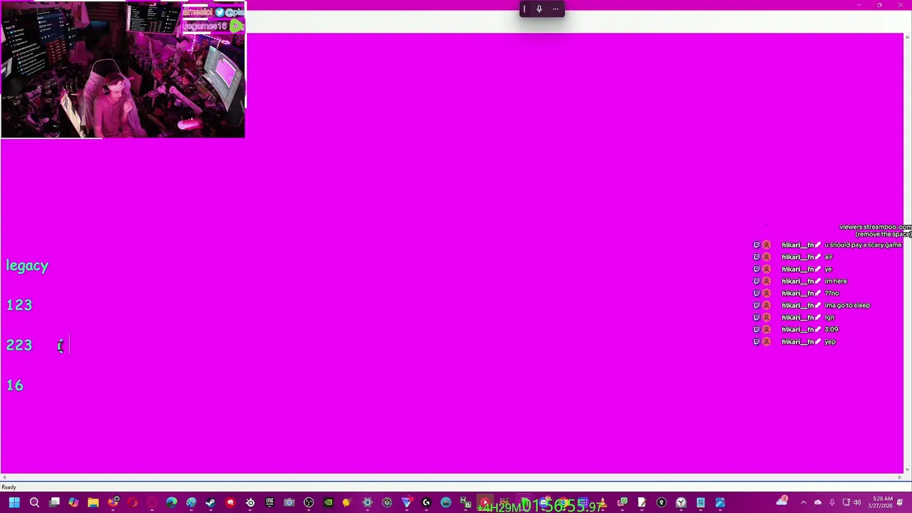The image size is (912, 513).
Task: Minimize the window
Action: click(859, 6)
